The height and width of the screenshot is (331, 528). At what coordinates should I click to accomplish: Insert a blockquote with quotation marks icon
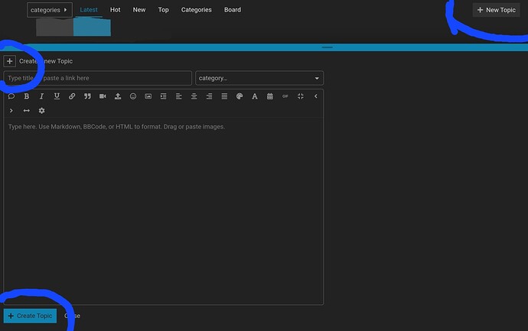(x=87, y=96)
